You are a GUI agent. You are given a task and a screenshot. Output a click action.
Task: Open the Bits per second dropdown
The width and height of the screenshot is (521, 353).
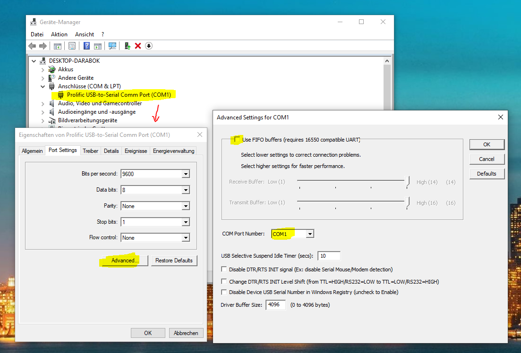186,174
